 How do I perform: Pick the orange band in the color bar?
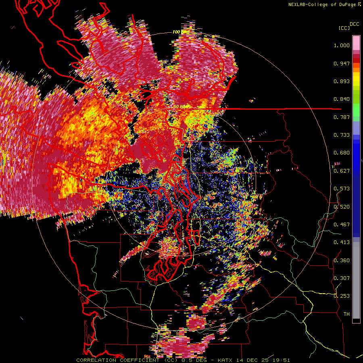click(x=356, y=70)
